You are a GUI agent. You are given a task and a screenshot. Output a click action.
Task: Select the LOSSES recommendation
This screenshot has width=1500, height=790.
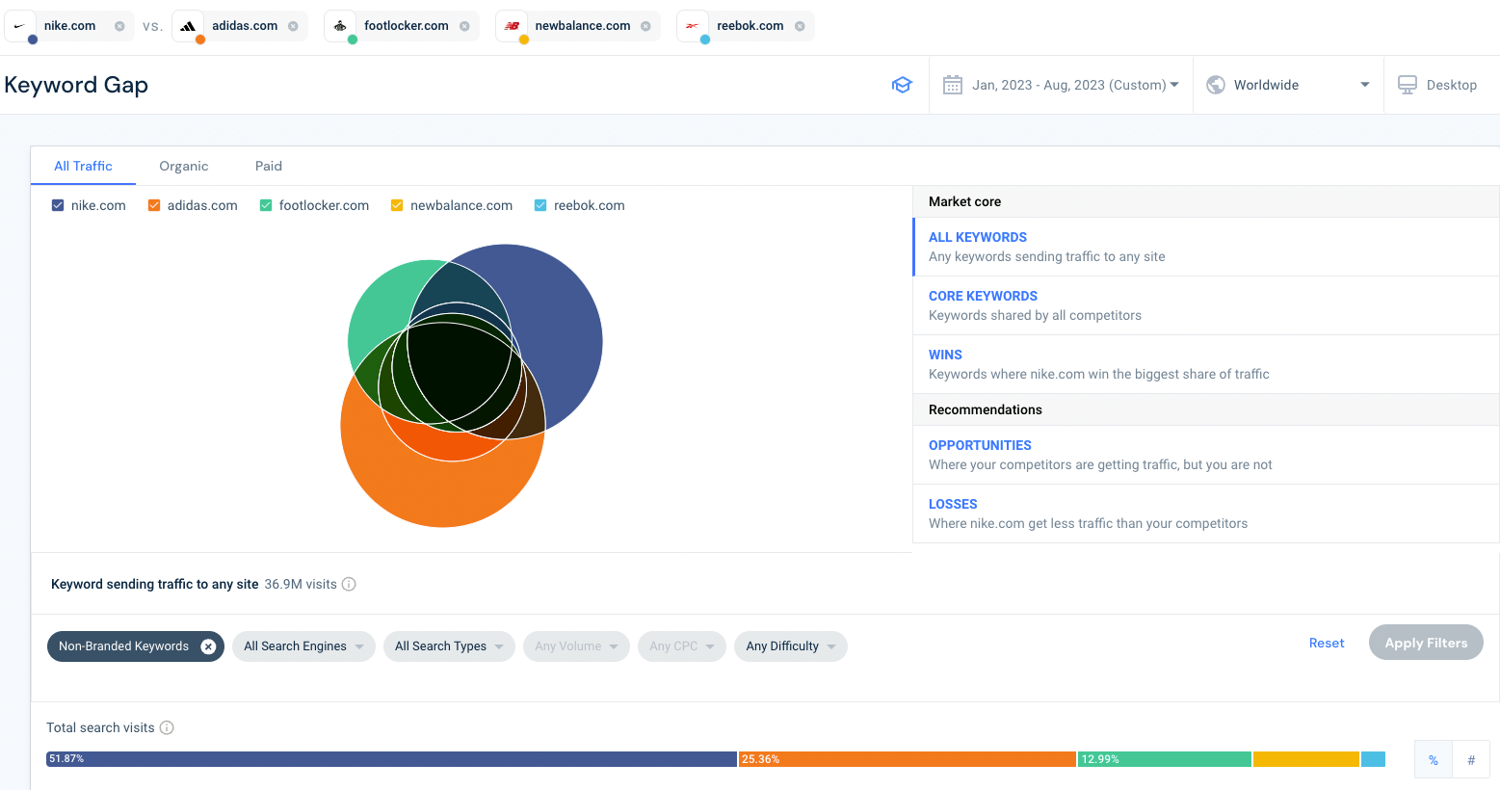pyautogui.click(x=1206, y=513)
